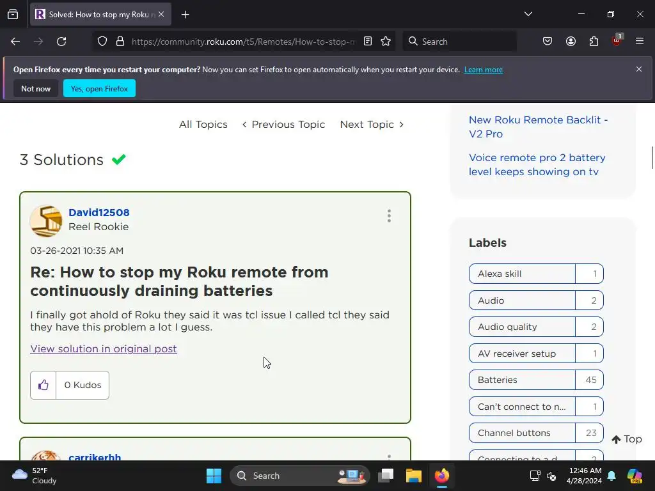Select the Alexa skill label
Viewport: 655px width, 491px height.
pyautogui.click(x=536, y=274)
